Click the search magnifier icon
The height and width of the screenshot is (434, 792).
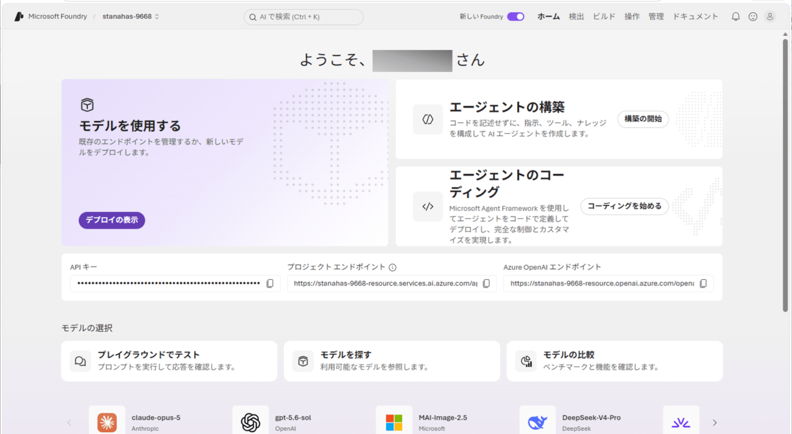pyautogui.click(x=252, y=17)
